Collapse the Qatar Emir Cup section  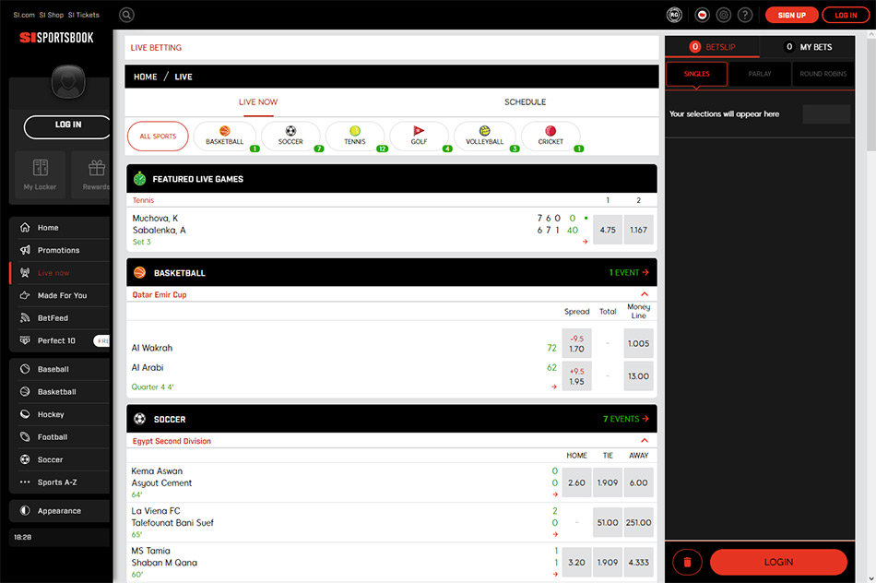(x=645, y=294)
